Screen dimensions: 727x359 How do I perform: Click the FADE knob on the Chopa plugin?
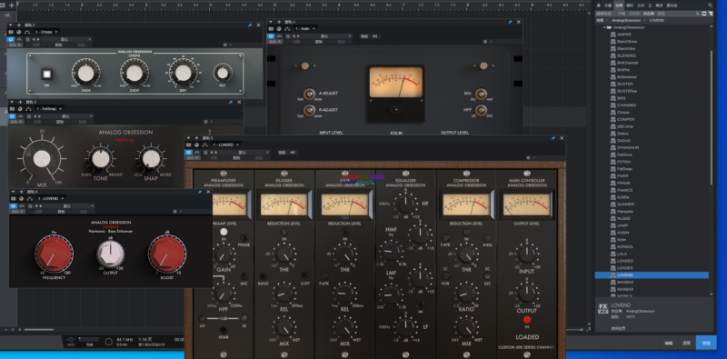coord(85,74)
